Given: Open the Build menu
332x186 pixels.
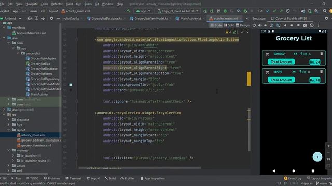Looking at the screenshot, I should pyautogui.click(x=69, y=4).
